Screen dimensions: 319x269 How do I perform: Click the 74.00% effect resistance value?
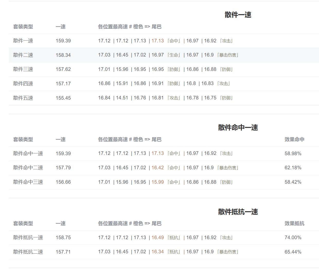293,238
